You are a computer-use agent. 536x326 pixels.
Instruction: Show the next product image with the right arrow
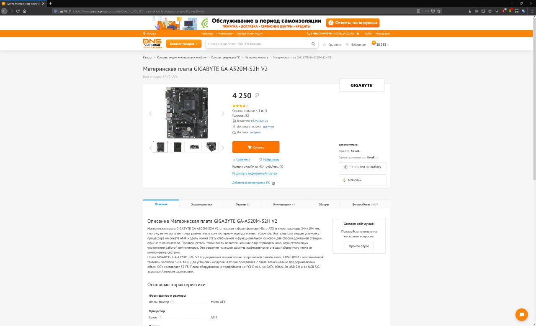coord(223,113)
